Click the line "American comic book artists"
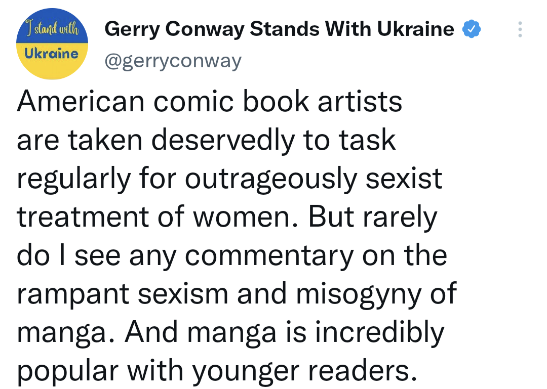The height and width of the screenshot is (389, 547). tap(210, 101)
